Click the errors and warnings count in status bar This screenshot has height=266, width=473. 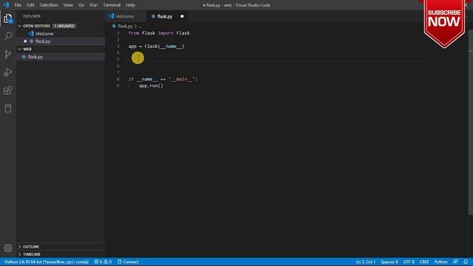click(103, 262)
